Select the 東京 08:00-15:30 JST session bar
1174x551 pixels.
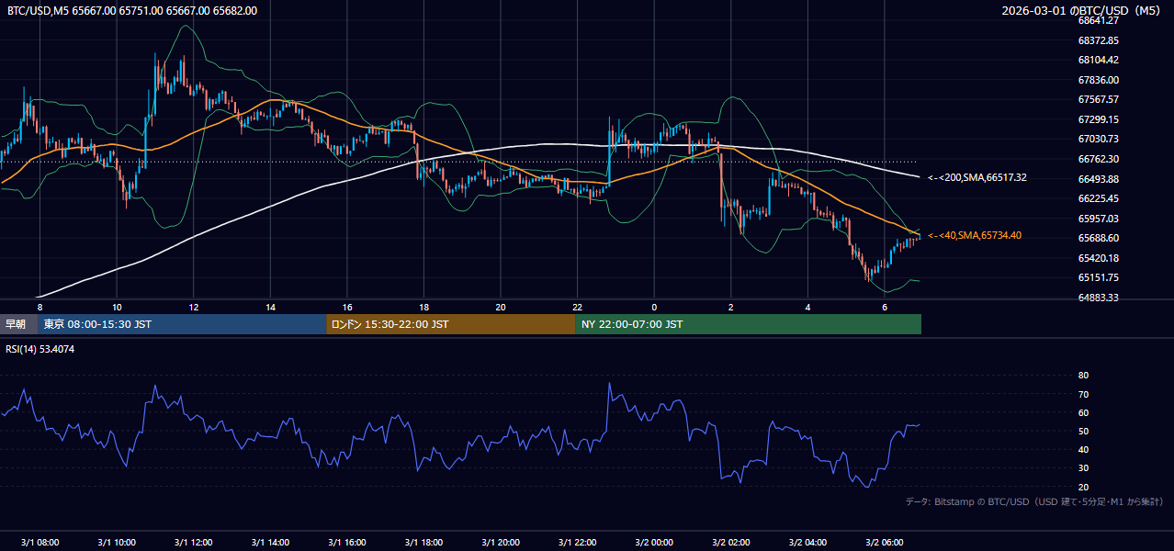coord(182,324)
